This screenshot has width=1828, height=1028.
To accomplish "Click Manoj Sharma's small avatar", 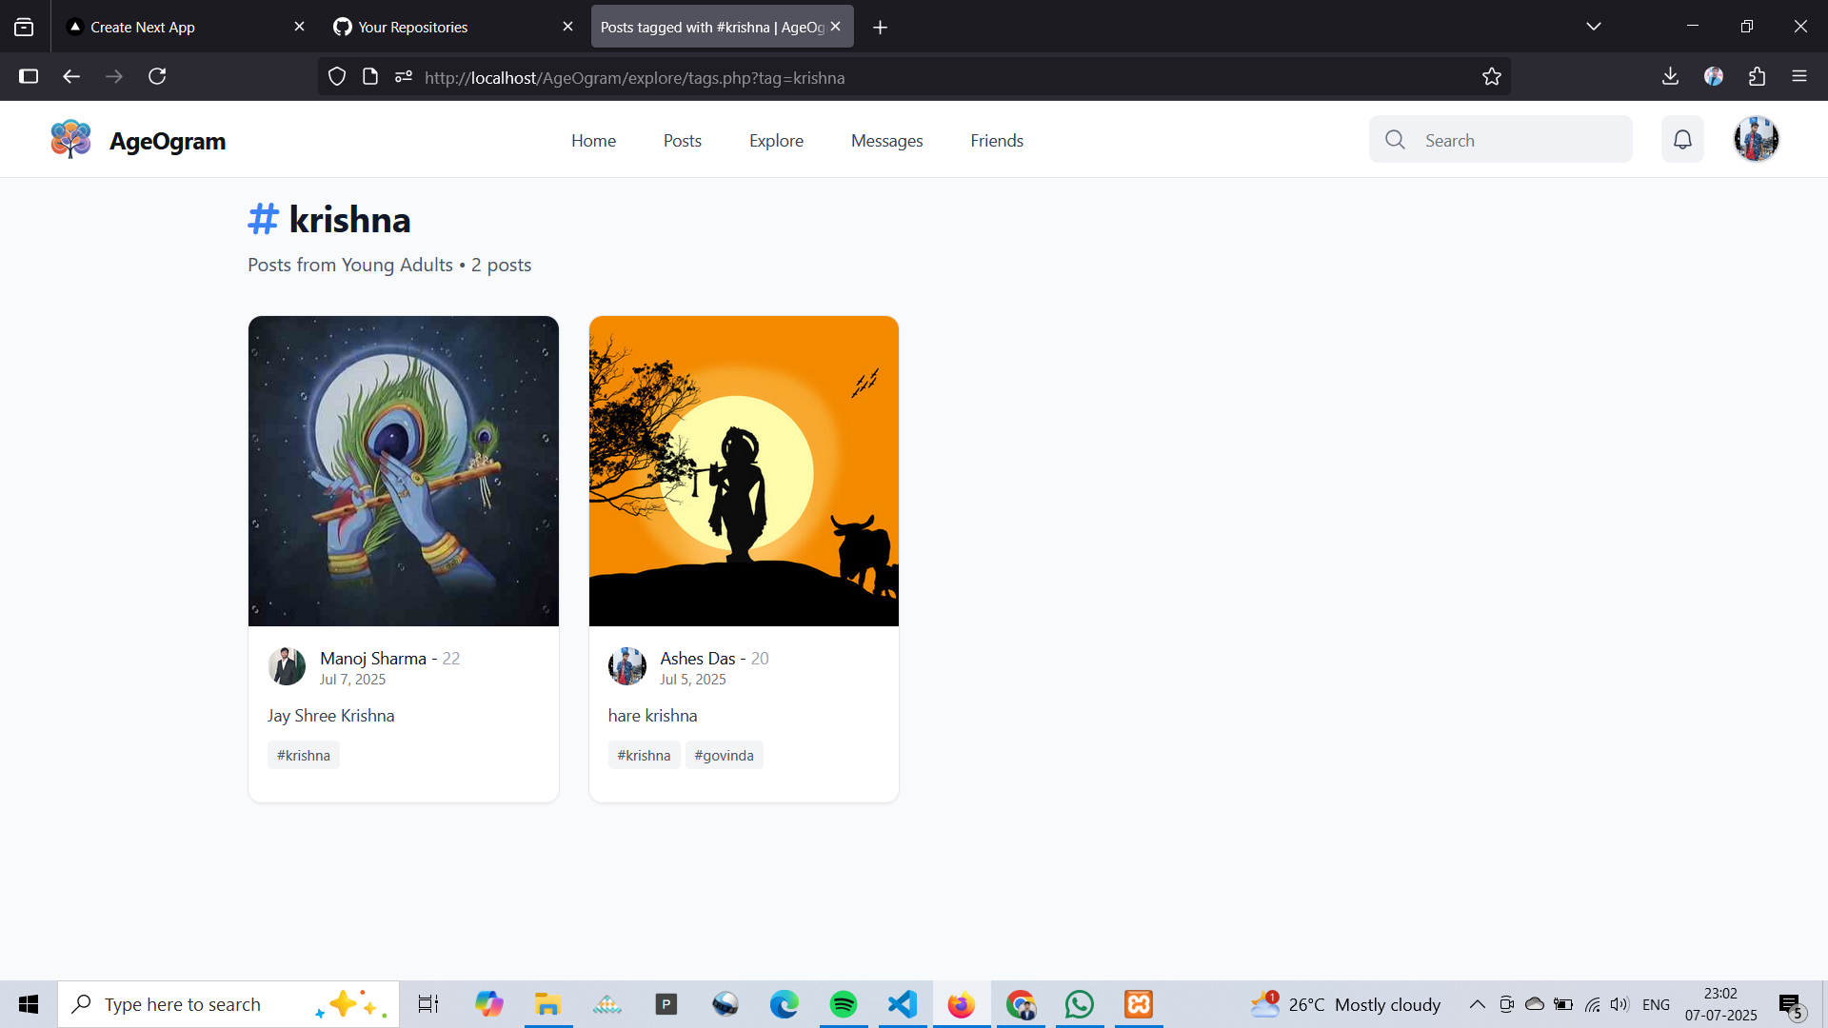I will (x=287, y=666).
